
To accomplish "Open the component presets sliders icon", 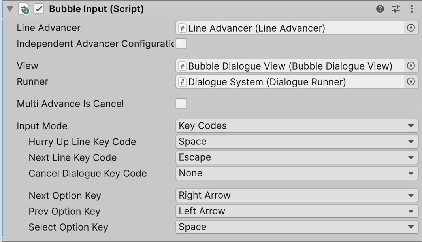I will [x=396, y=9].
